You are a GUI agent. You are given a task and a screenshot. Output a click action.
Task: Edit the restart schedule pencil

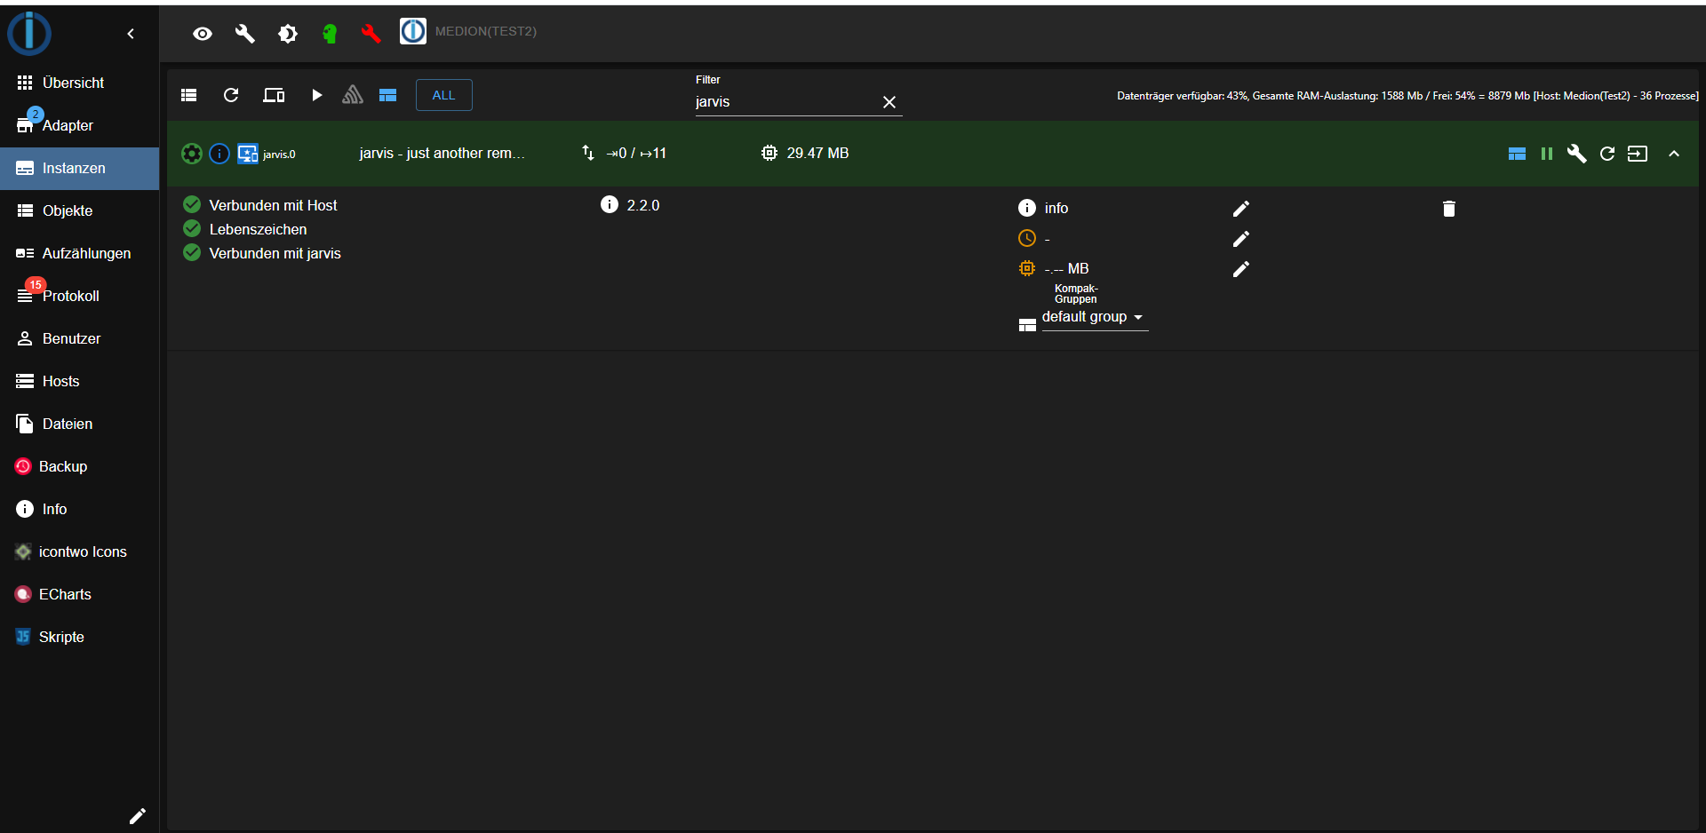pyautogui.click(x=1241, y=239)
